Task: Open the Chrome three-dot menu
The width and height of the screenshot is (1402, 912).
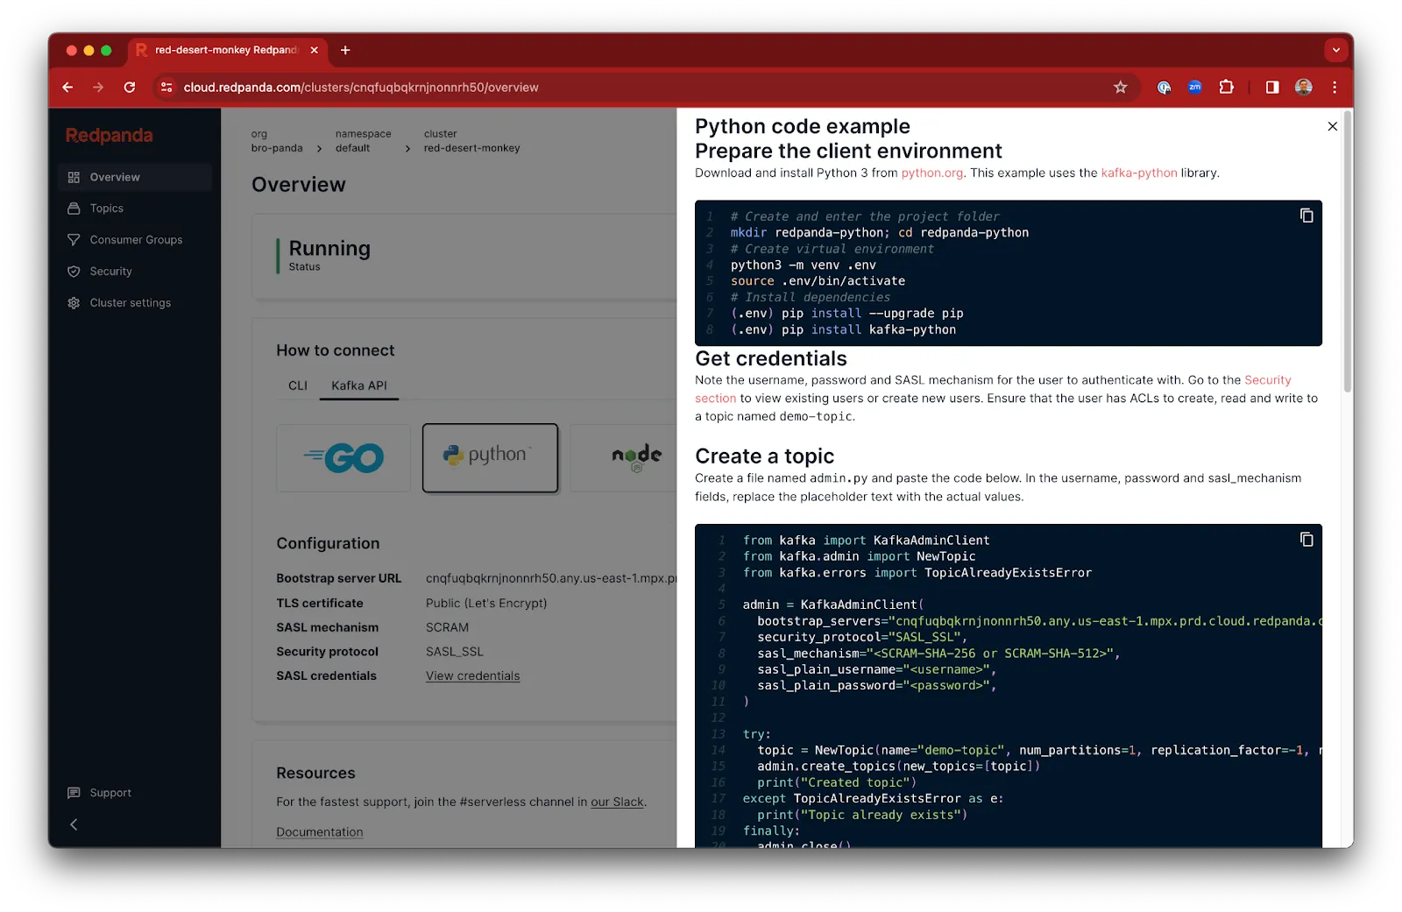Action: (1334, 87)
